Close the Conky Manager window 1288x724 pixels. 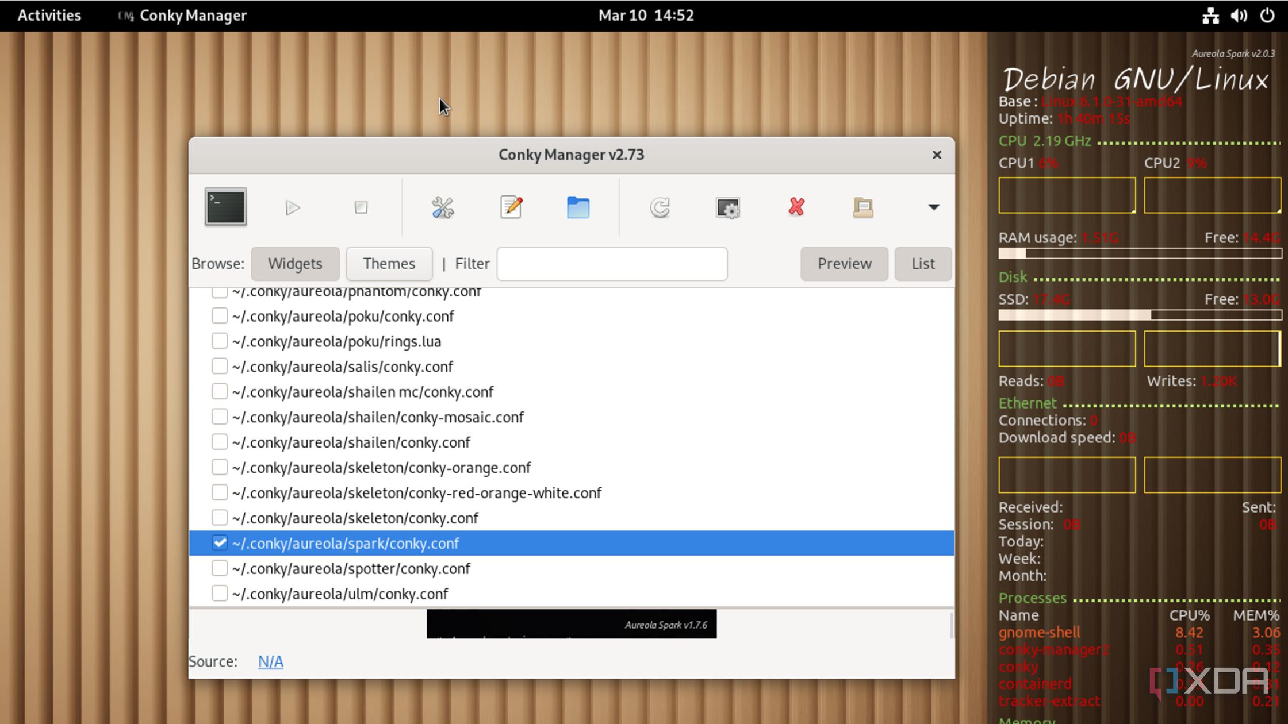click(937, 155)
